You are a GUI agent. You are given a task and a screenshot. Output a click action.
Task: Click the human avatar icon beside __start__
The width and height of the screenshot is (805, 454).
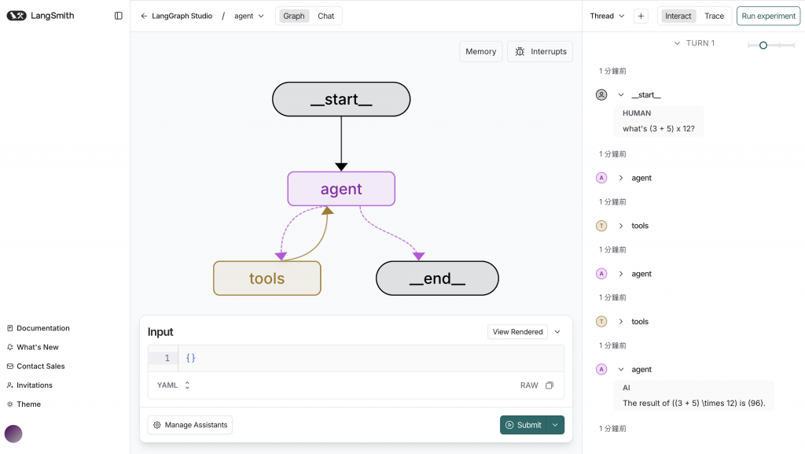tap(601, 95)
